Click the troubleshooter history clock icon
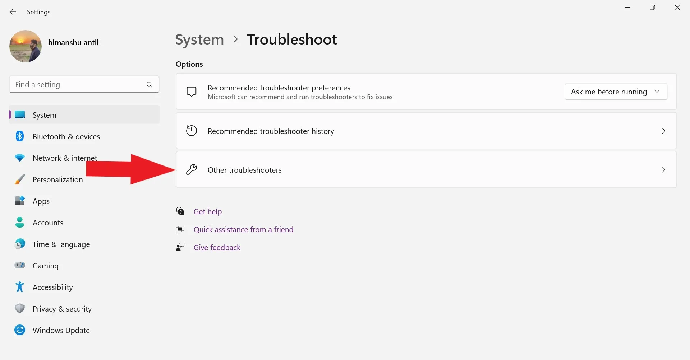This screenshot has height=360, width=690. (x=192, y=131)
